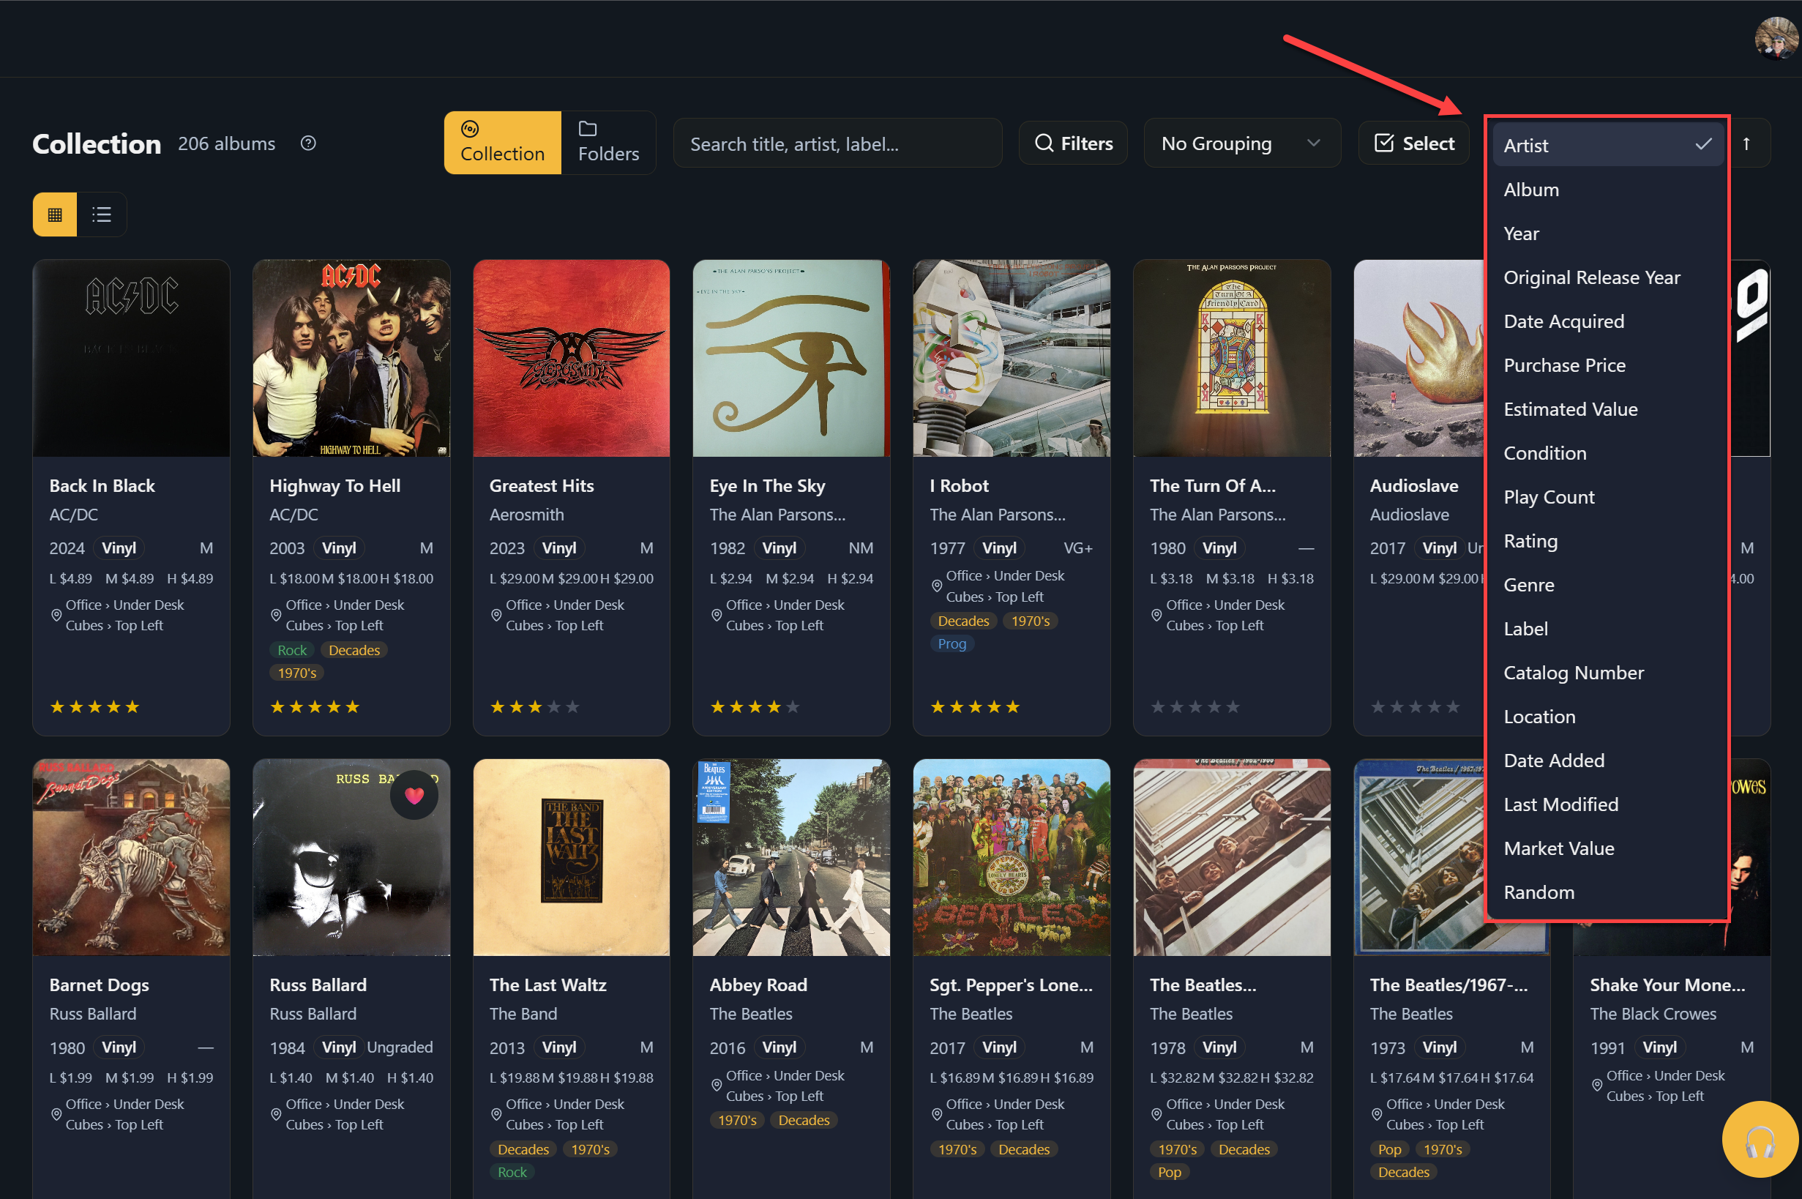Sort by Condition
The height and width of the screenshot is (1199, 1802).
1608,453
